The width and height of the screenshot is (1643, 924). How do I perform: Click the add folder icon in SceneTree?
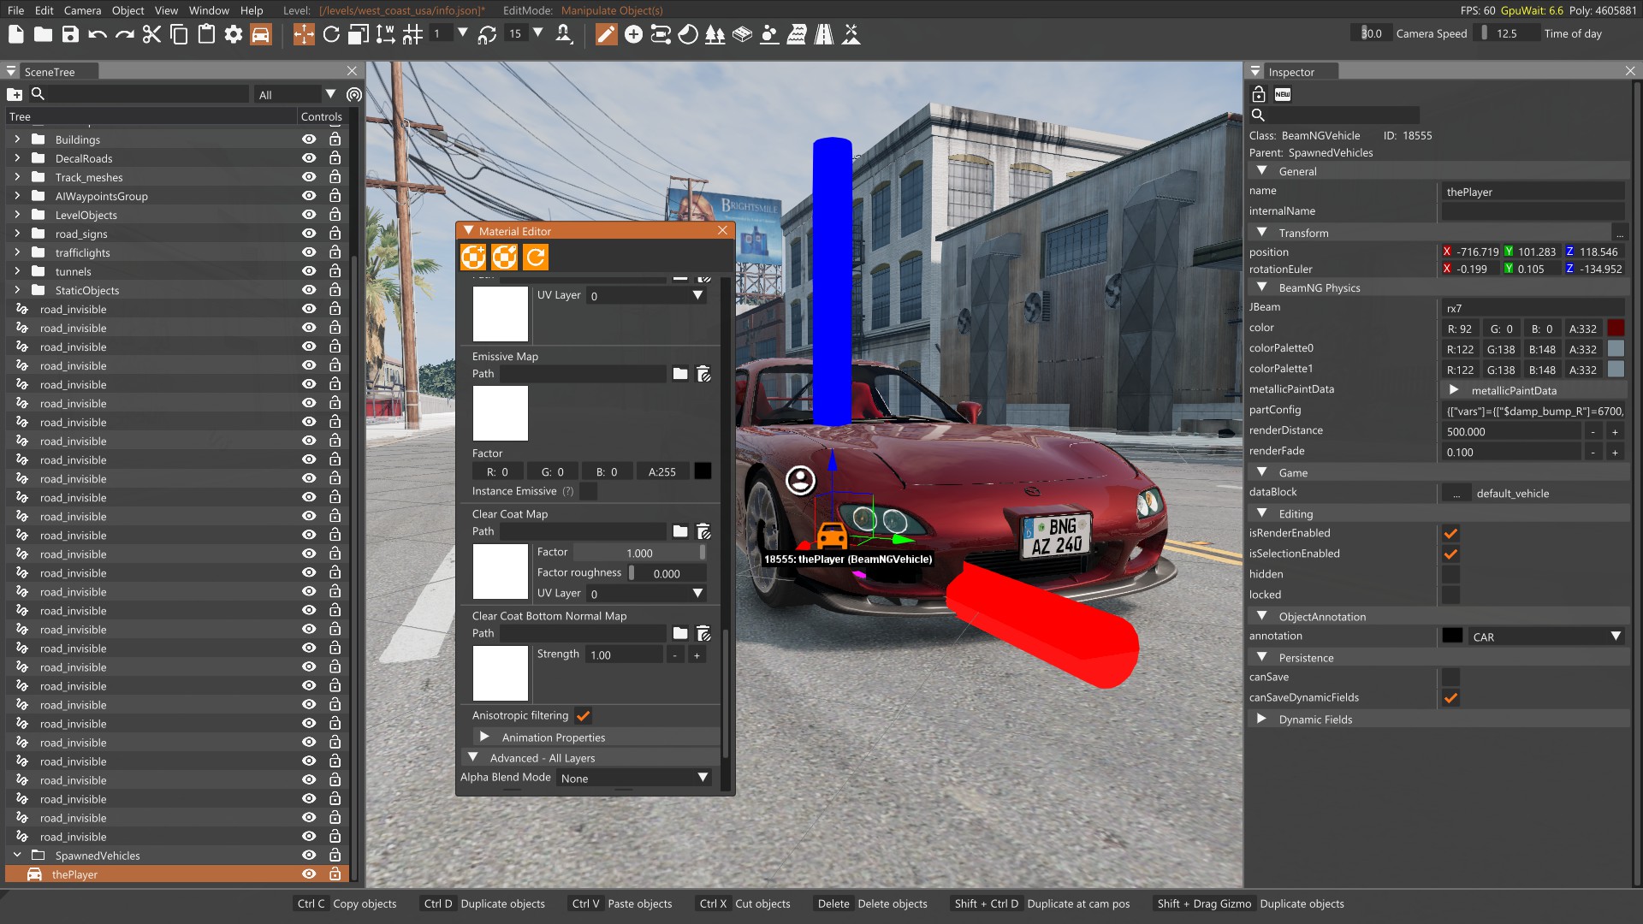15,94
